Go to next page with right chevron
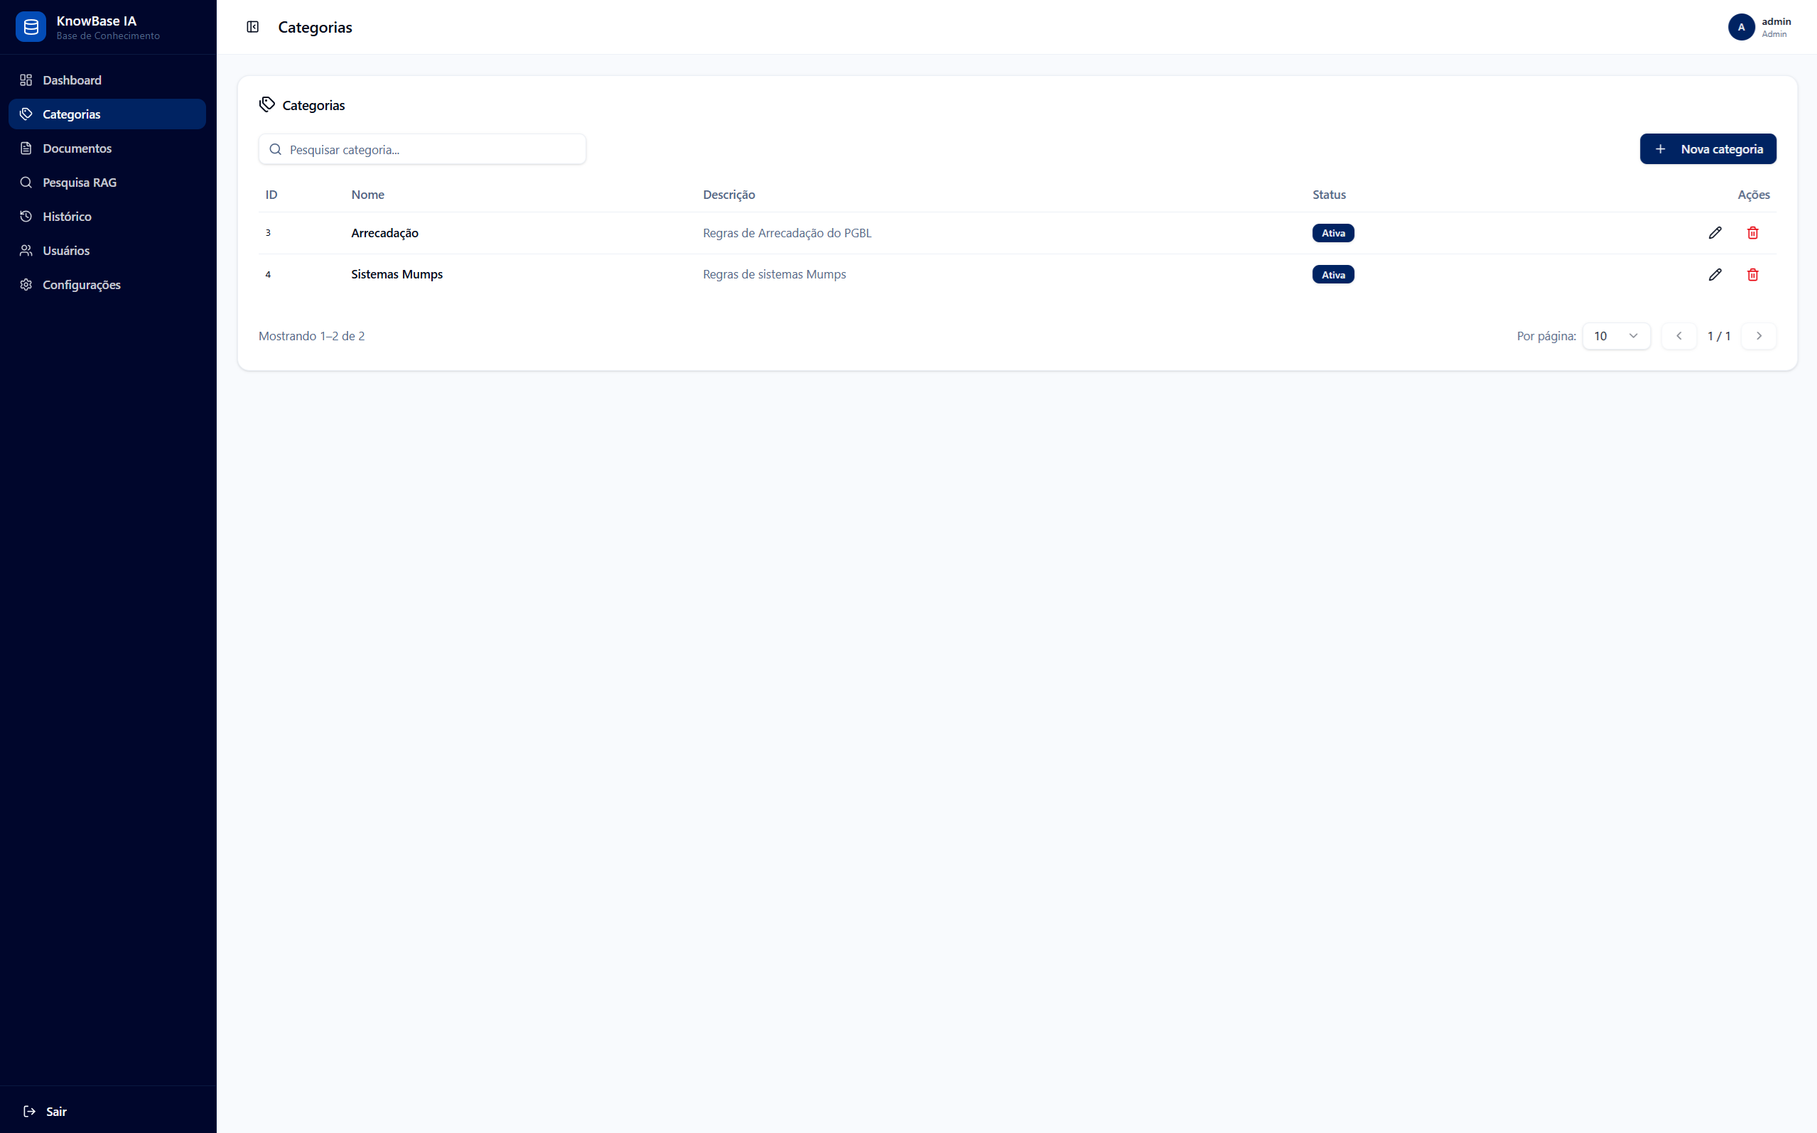The image size is (1817, 1133). (1759, 336)
